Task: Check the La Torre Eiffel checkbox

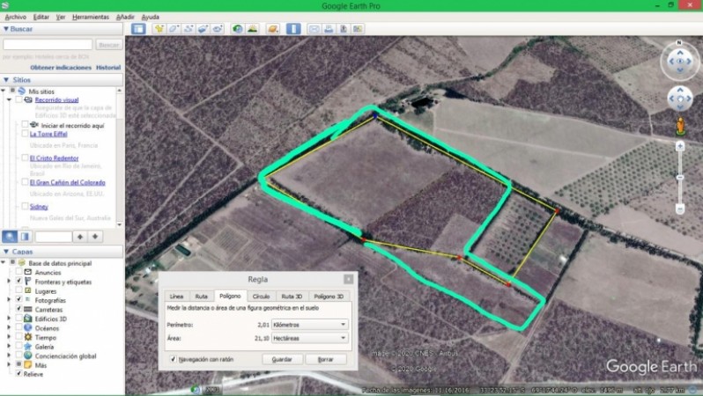Action: pos(25,134)
